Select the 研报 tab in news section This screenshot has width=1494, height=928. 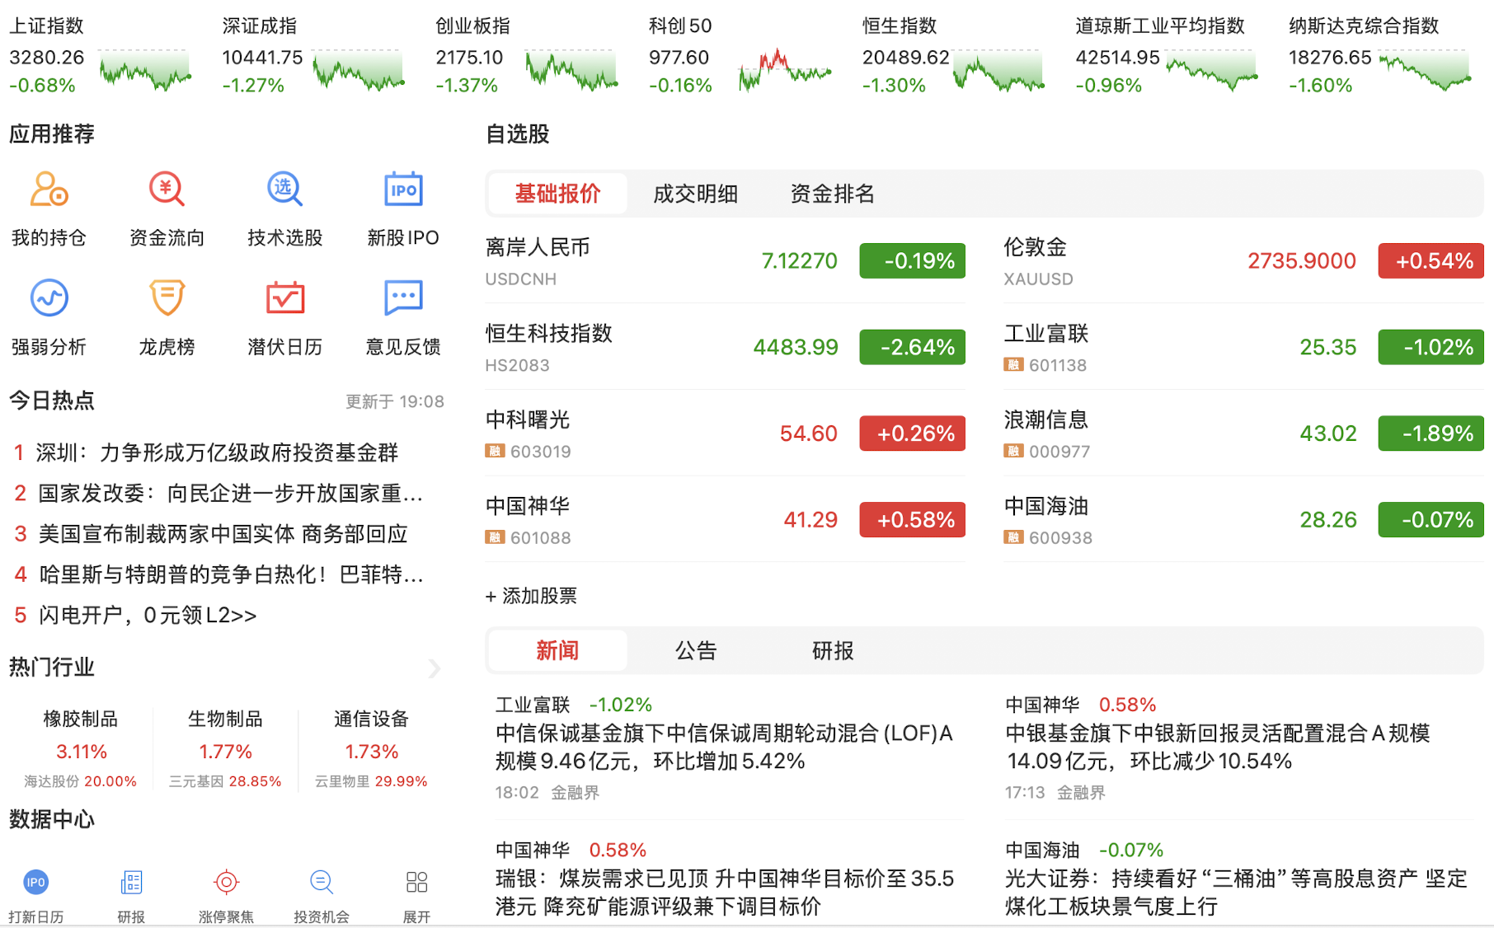click(833, 651)
